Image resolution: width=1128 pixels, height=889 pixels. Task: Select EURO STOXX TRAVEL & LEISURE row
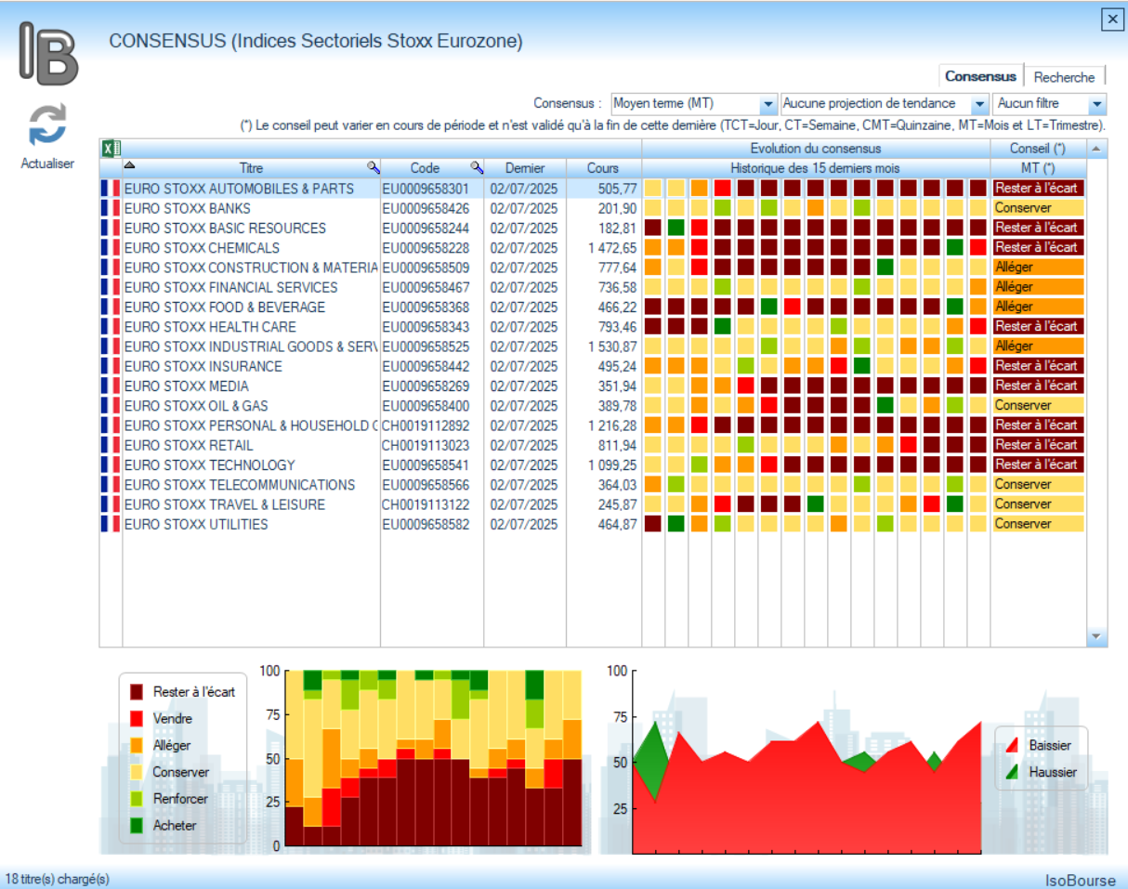[x=592, y=504]
